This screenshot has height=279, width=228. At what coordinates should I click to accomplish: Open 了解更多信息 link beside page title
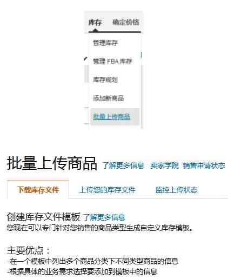123,165
